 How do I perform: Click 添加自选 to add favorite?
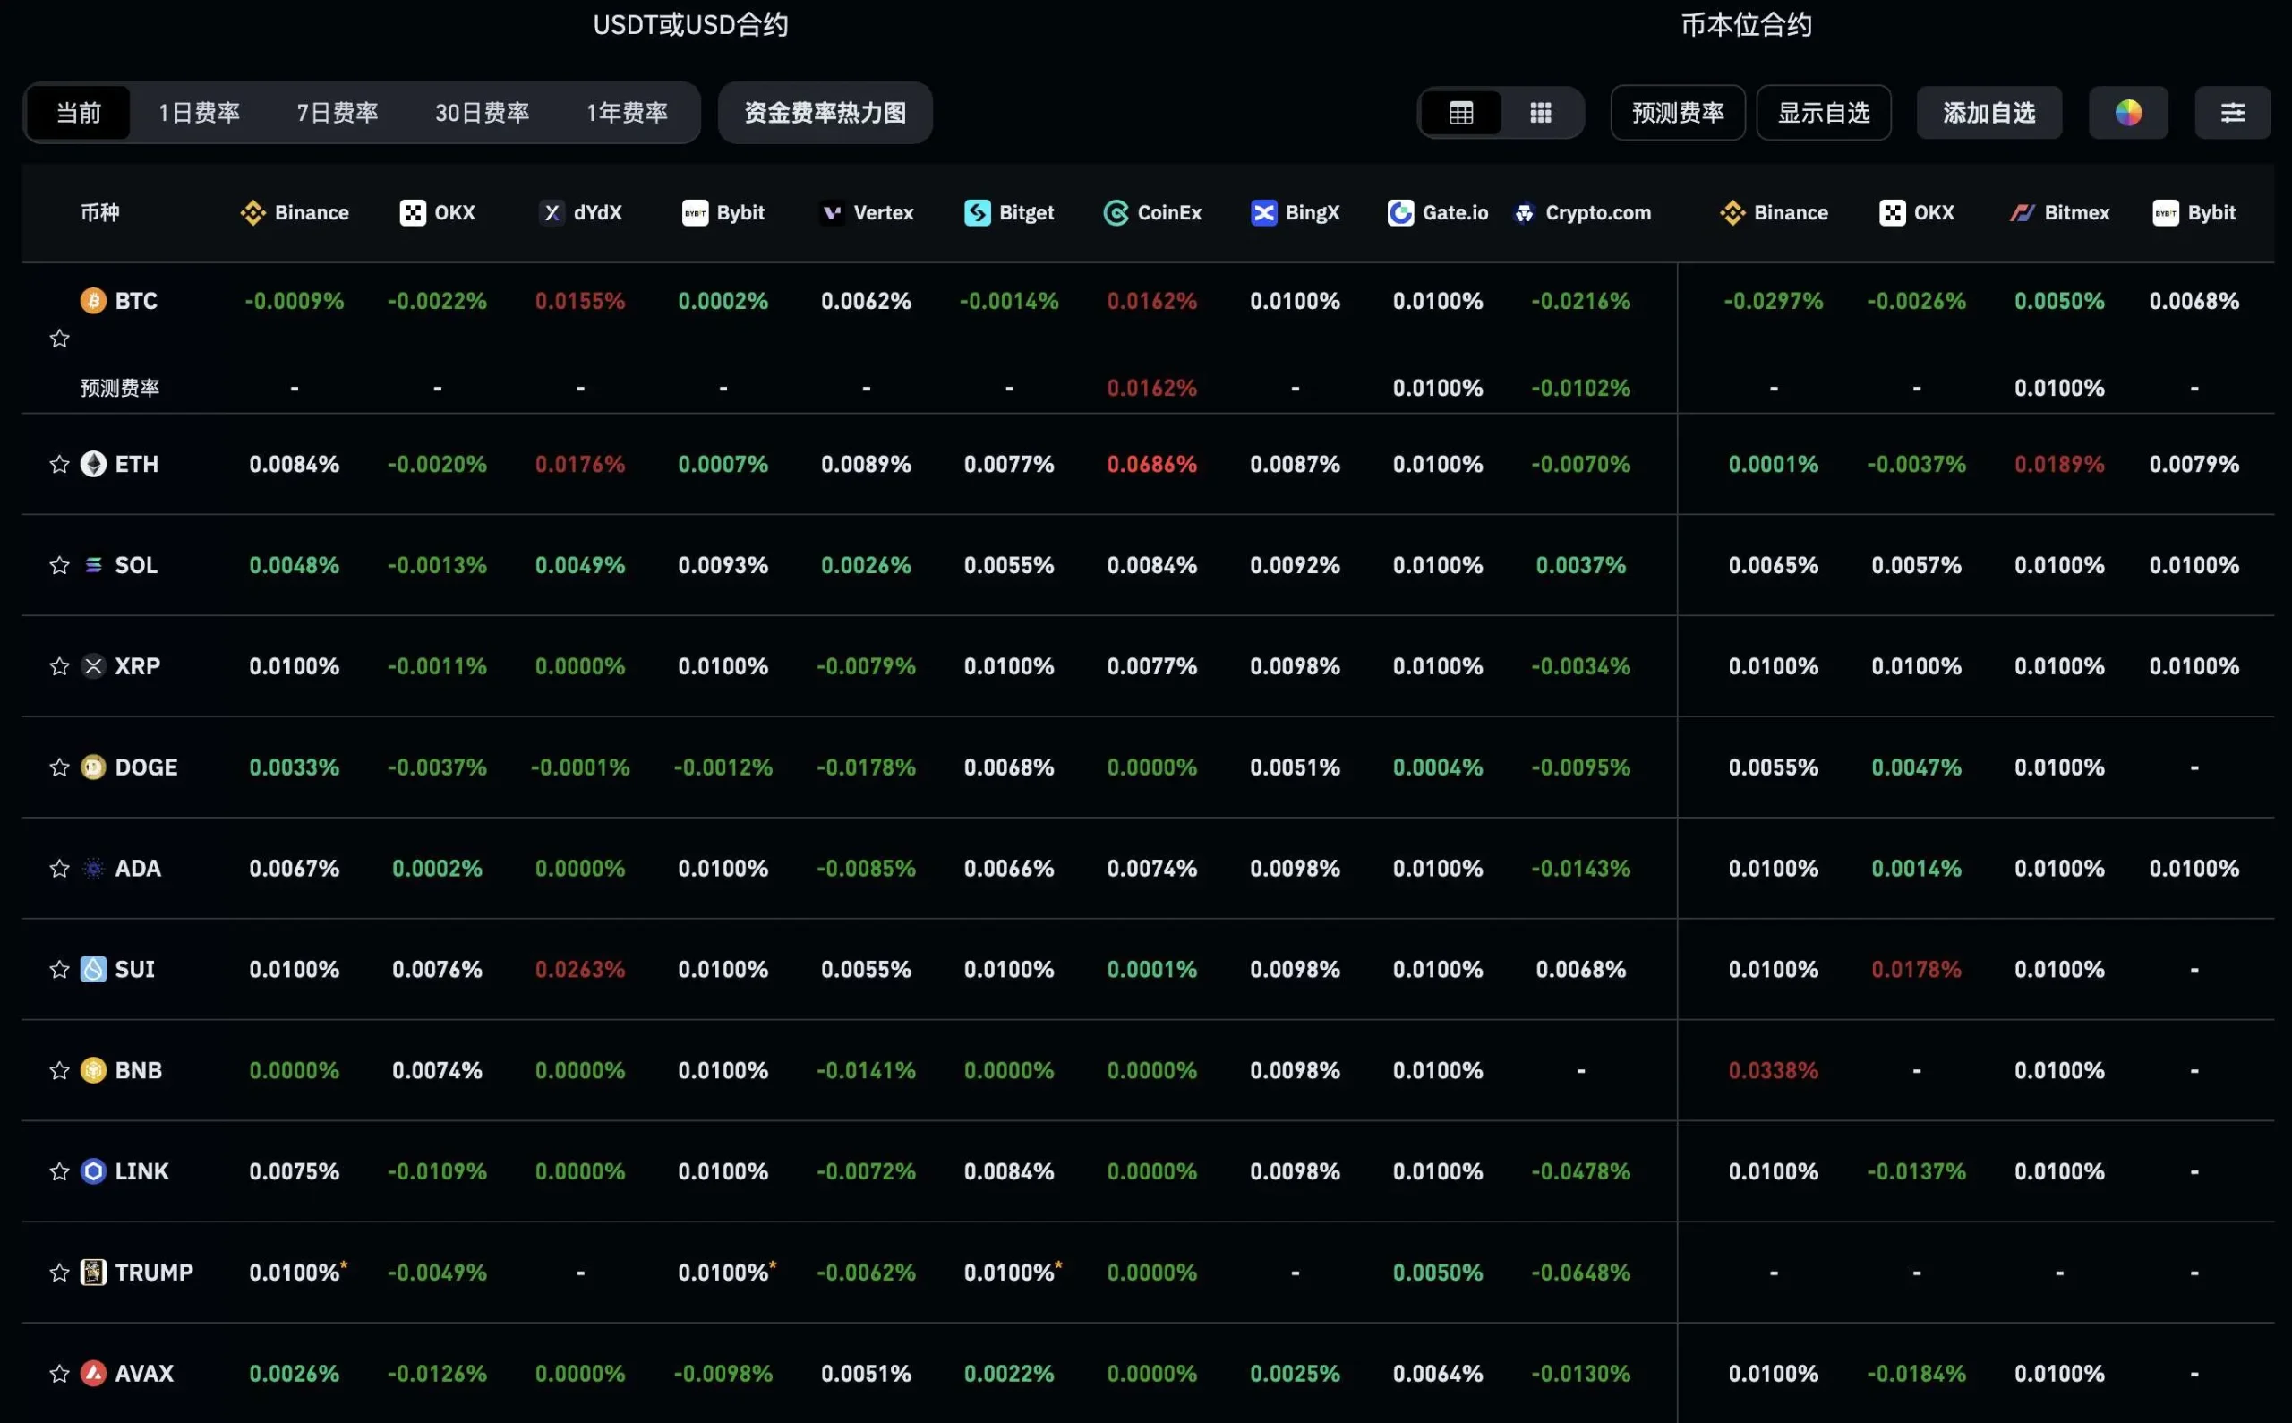1988,113
